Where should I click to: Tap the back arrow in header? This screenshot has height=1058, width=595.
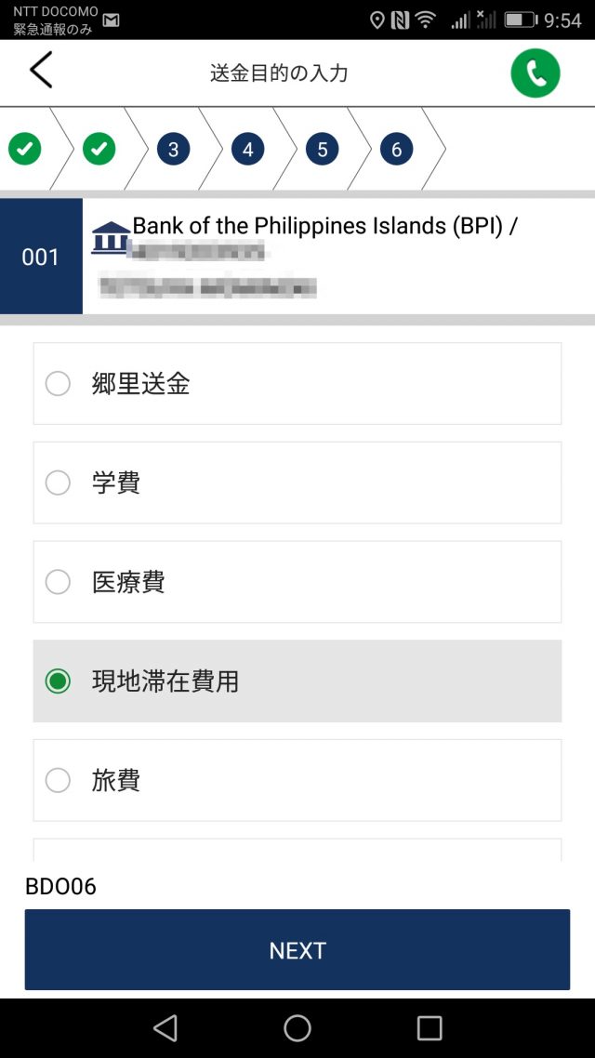(x=41, y=72)
